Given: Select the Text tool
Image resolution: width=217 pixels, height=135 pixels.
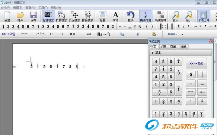Looking at the screenshot, I should click(x=89, y=34).
